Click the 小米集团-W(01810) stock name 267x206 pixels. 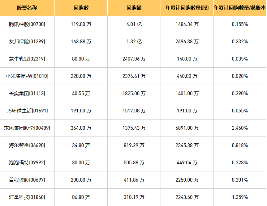[27, 76]
